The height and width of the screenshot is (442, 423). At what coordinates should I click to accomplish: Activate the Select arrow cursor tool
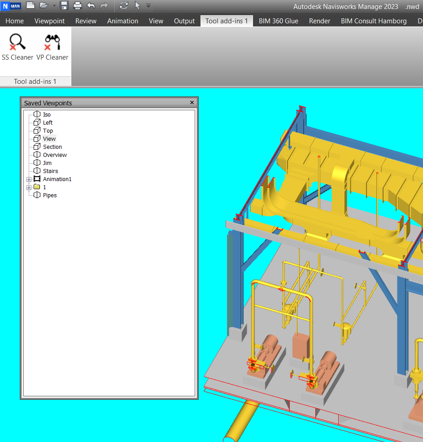[x=138, y=6]
